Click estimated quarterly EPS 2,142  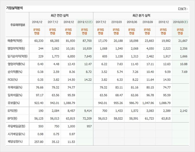(184, 111)
